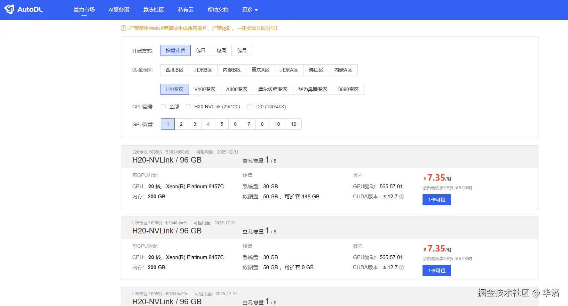Click machine ID 53934898e2
Image resolution: width=568 pixels, height=306 pixels.
177,152
